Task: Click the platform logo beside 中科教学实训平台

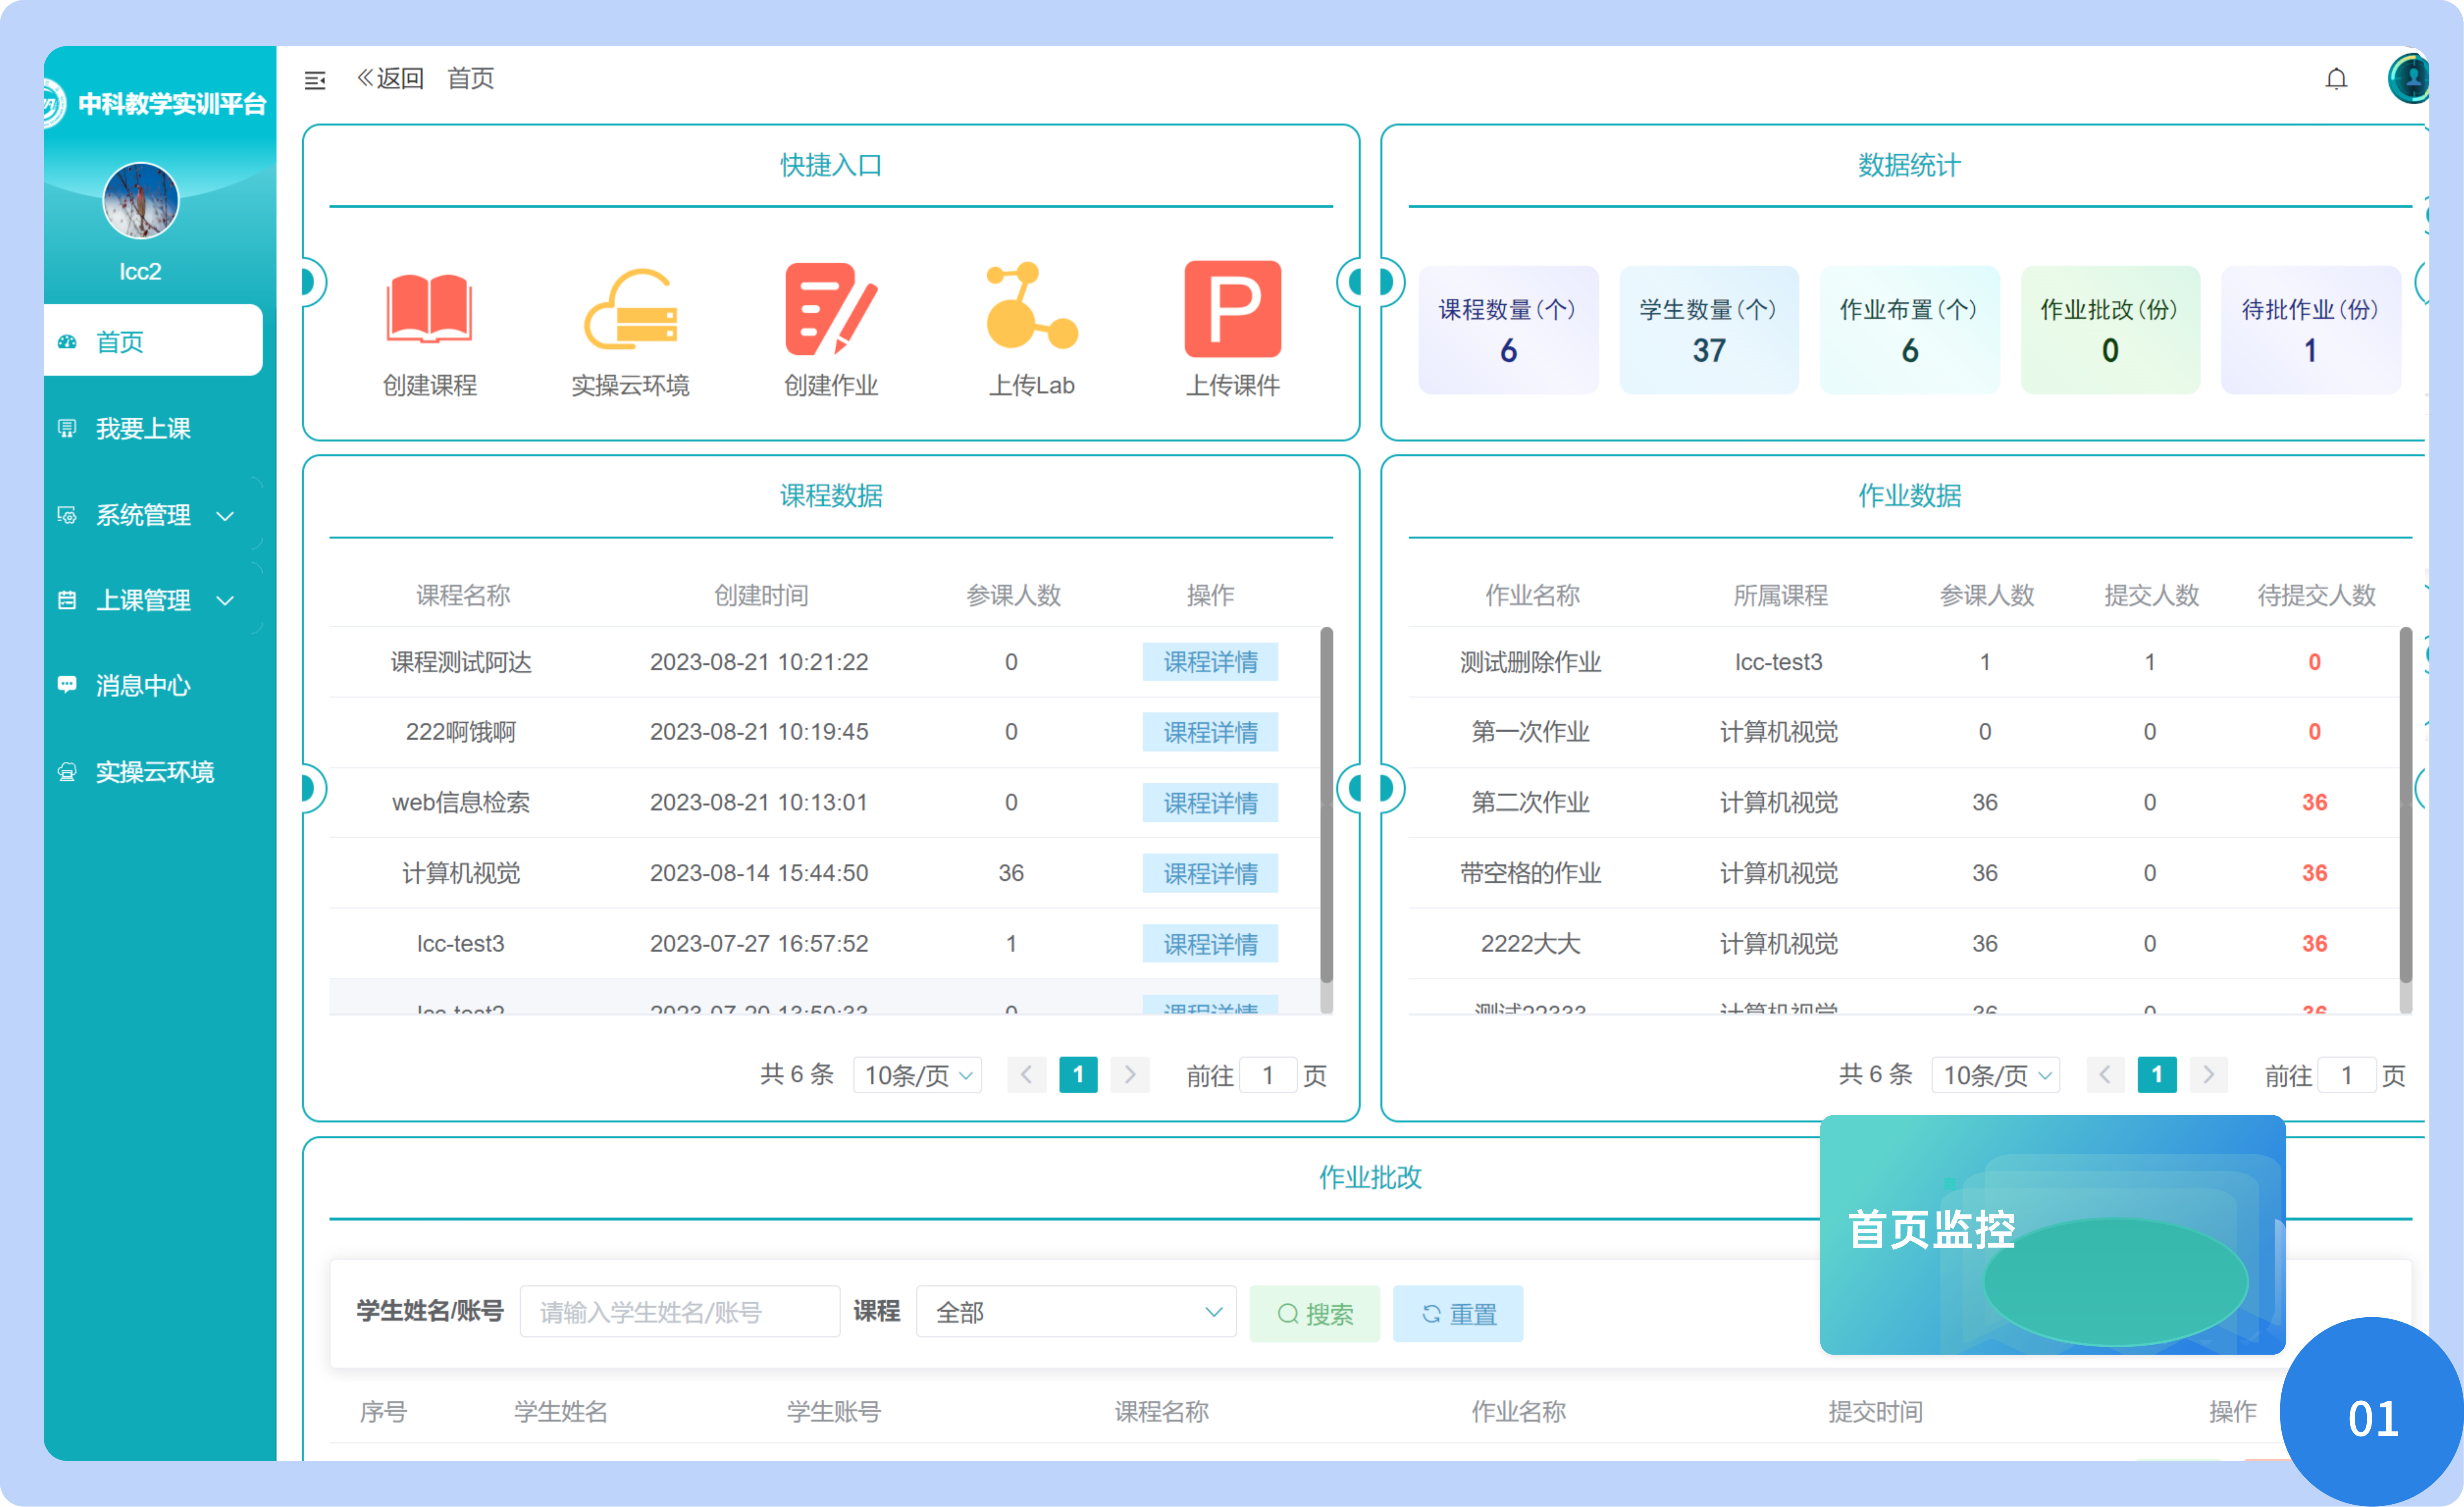Action: (53, 103)
